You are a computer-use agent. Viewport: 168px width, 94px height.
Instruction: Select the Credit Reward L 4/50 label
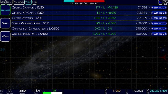[x=27, y=18]
